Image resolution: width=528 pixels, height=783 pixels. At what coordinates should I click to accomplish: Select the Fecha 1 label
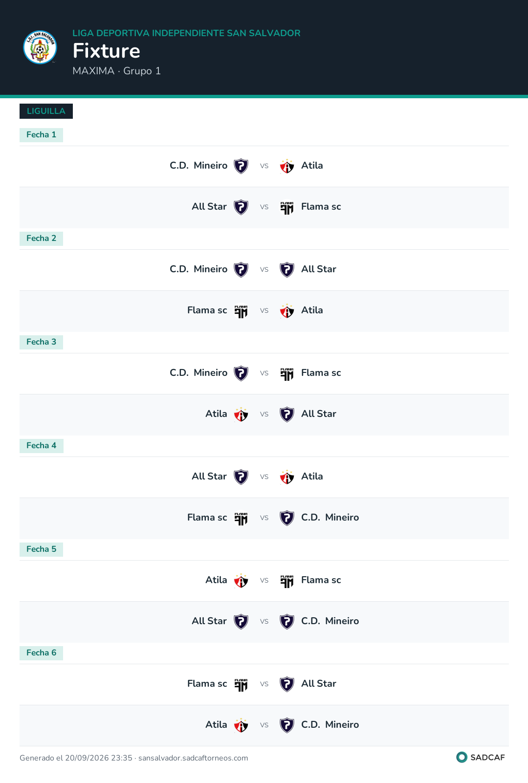coord(41,135)
